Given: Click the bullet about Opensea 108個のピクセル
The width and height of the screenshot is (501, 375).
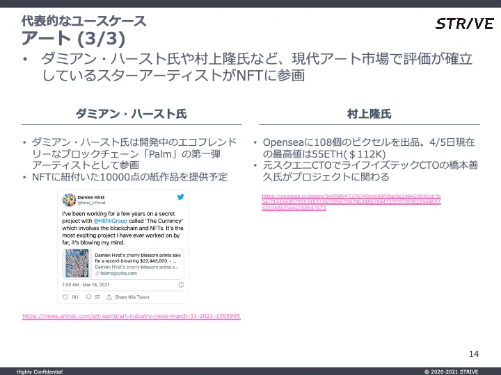Looking at the screenshot, I should 369,148.
